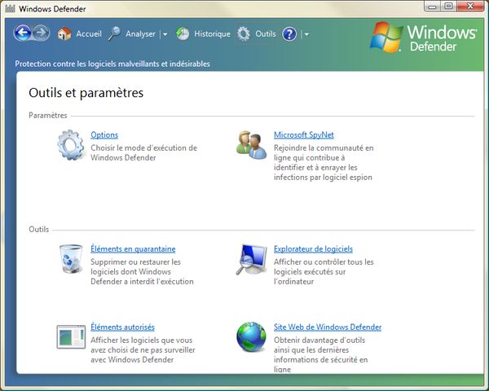Click the large gear icon beside Options
Viewport: 489px width, 391px height.
tap(71, 145)
